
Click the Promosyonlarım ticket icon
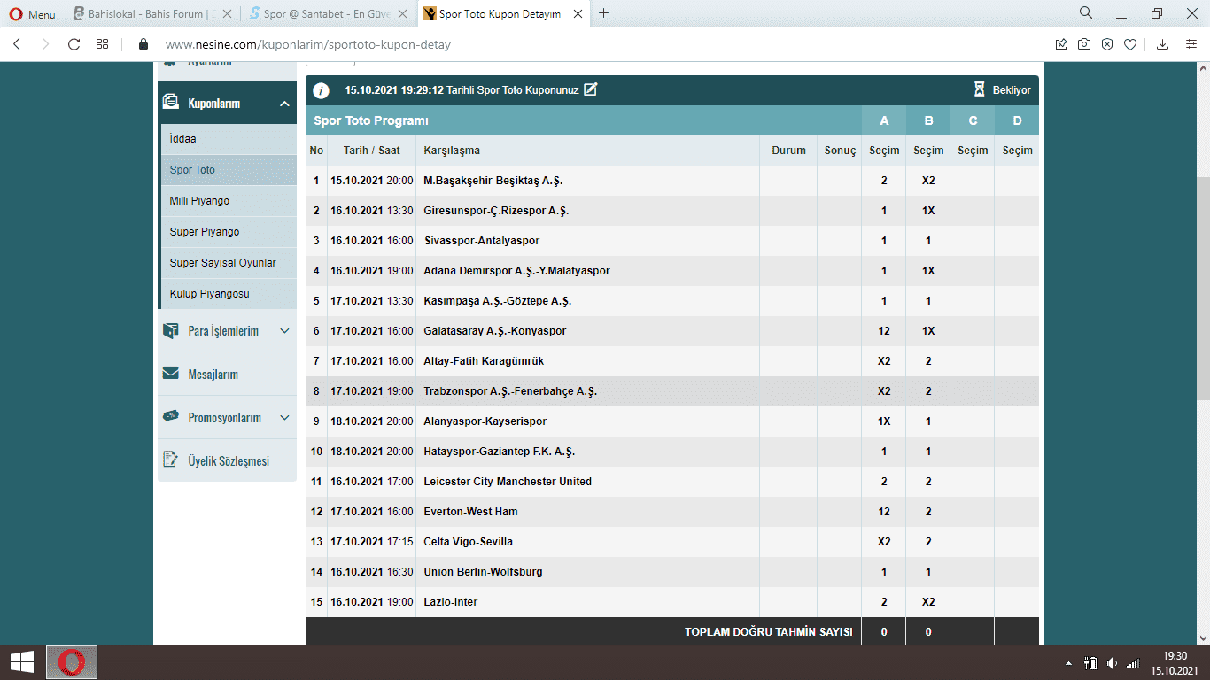(171, 416)
